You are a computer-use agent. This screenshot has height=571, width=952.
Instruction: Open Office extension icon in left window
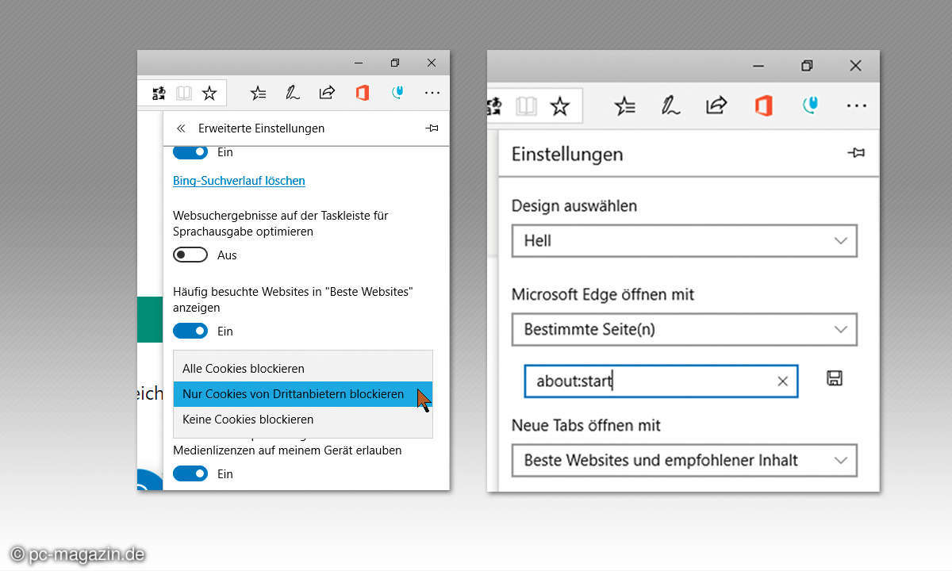click(x=362, y=93)
